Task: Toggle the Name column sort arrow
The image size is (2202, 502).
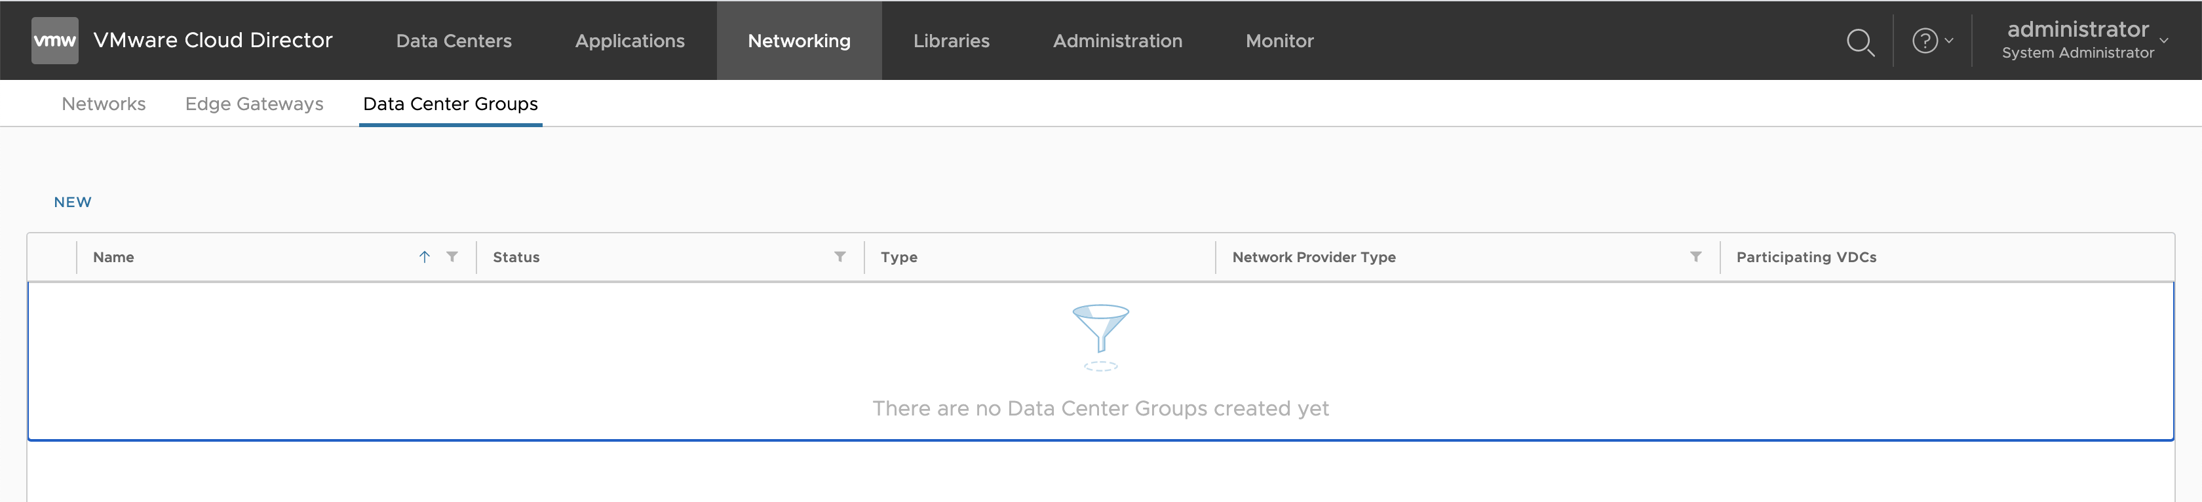Action: 424,256
